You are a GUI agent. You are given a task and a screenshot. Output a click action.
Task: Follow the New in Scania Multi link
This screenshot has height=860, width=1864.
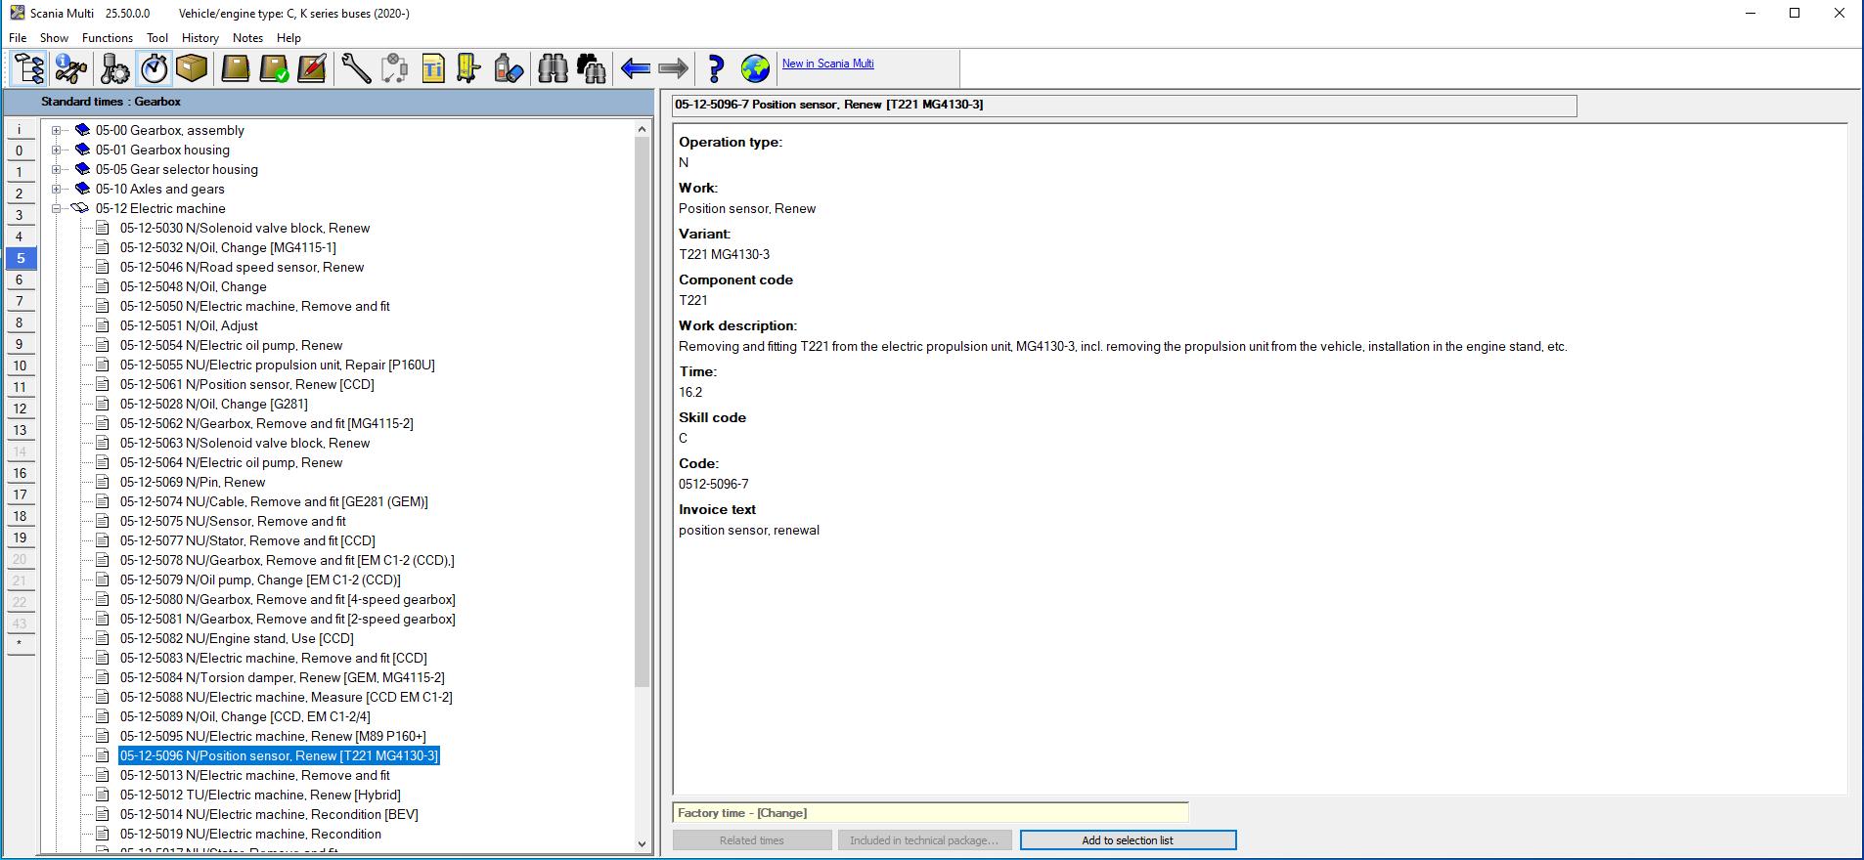tap(828, 64)
